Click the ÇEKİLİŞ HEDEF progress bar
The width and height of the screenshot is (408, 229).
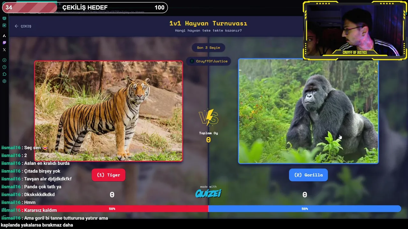coord(85,7)
